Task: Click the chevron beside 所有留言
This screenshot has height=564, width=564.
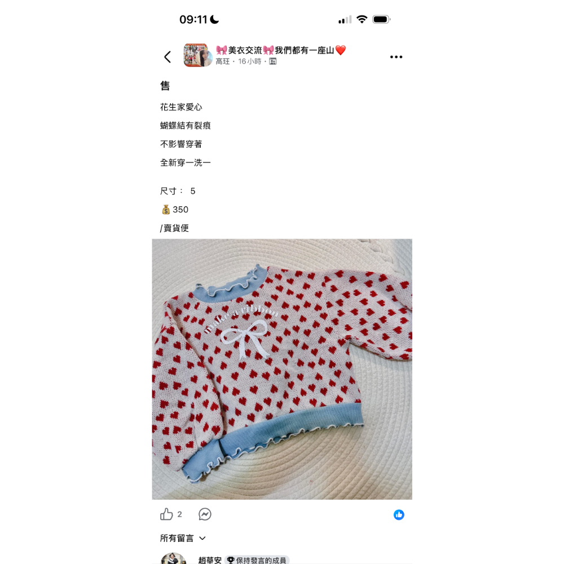Action: coord(202,539)
